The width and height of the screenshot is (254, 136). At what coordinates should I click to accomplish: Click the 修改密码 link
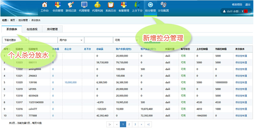point(237,4)
